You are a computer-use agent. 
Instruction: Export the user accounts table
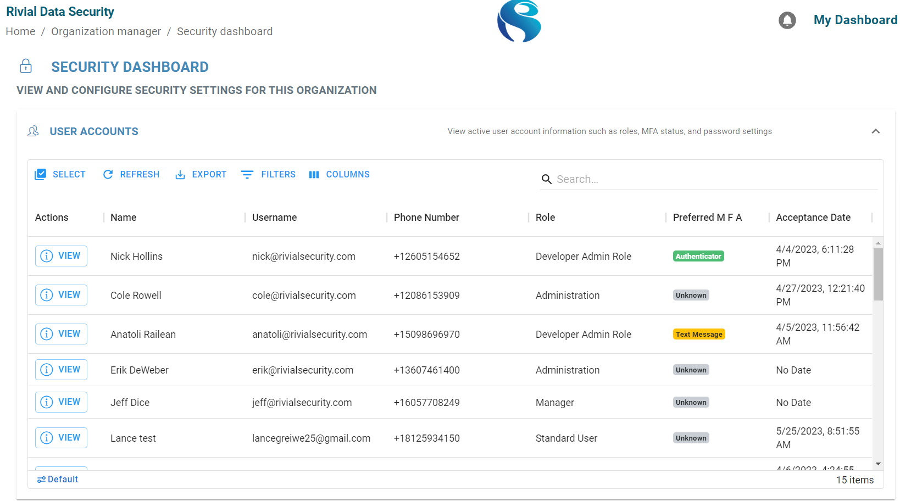pyautogui.click(x=201, y=174)
